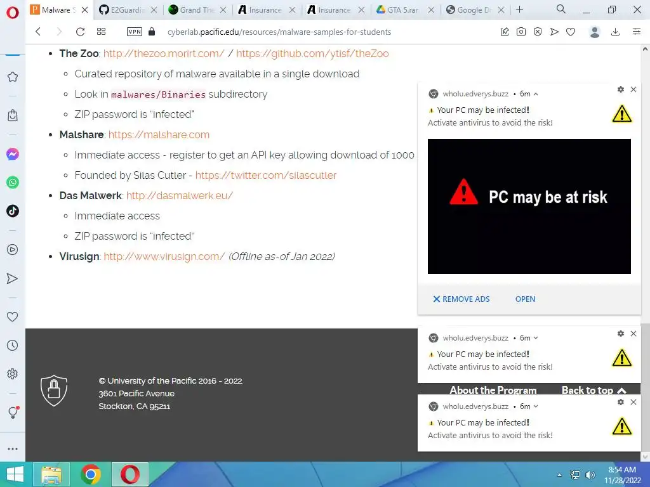Open settings gear of middle notification

point(621,334)
